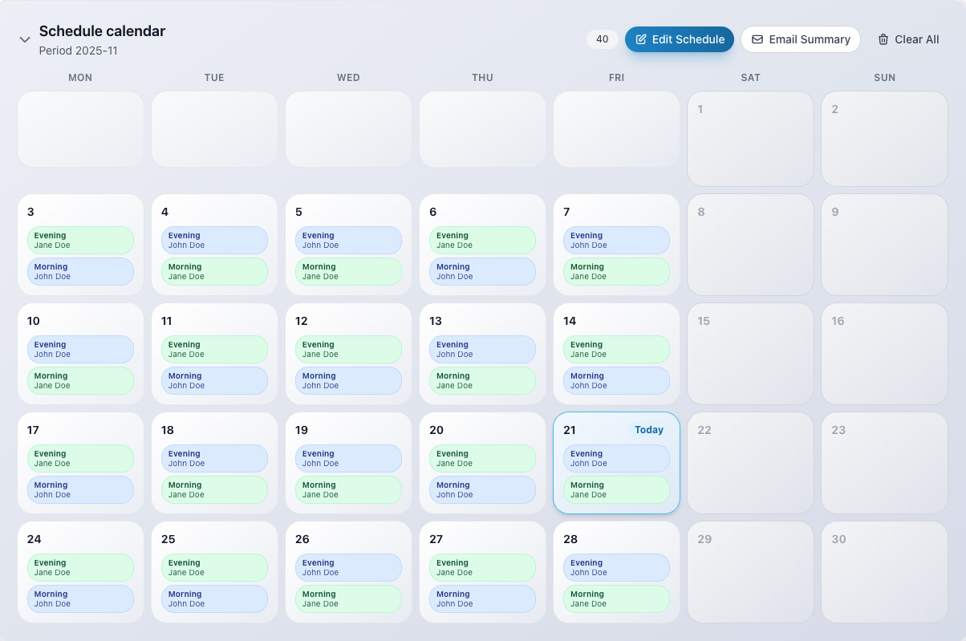Send an Email Summary
Image resolution: width=966 pixels, height=641 pixels.
[801, 39]
